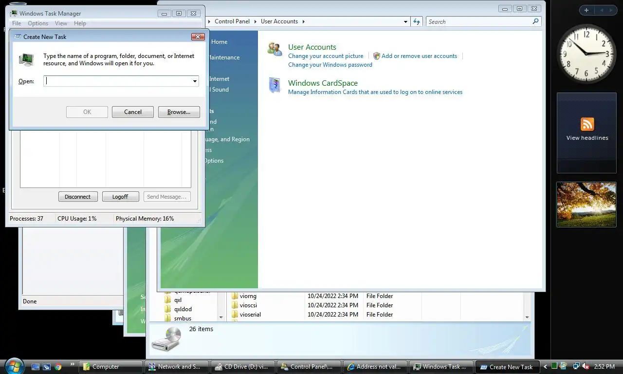
Task: Click the sidebar add gadget plus button
Action: coord(586,10)
